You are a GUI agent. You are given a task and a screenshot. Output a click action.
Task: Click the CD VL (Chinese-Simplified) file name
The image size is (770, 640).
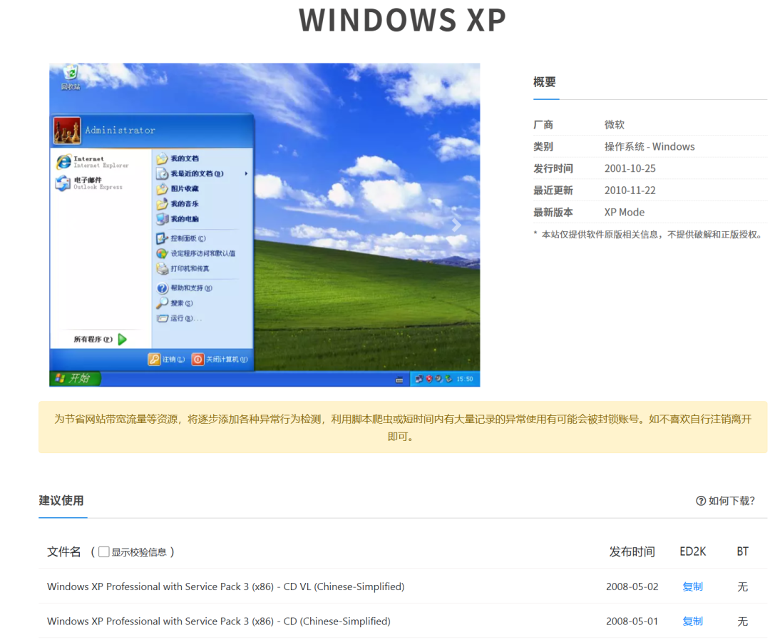[x=226, y=586]
